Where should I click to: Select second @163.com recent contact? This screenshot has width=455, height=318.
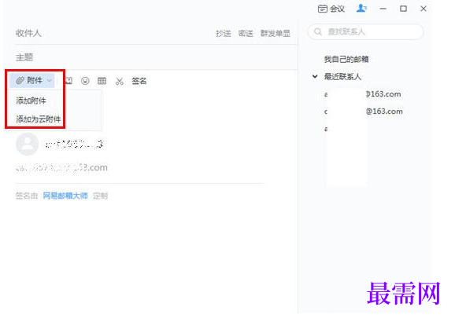click(364, 111)
